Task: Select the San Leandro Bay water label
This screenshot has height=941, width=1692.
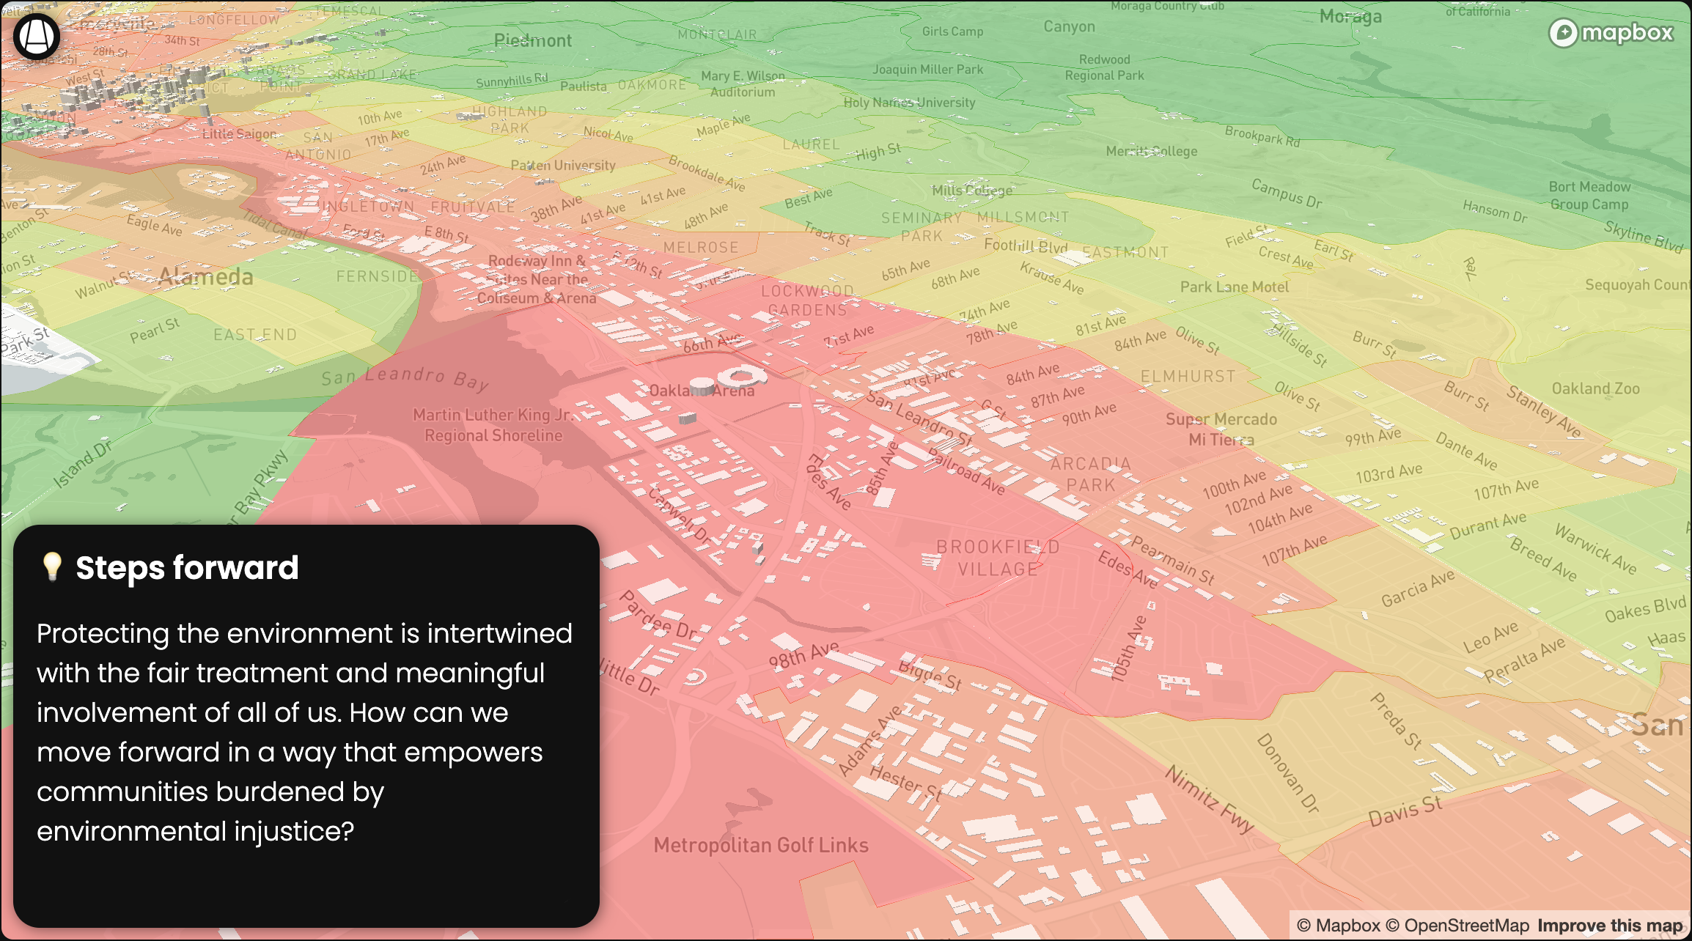Action: [x=405, y=377]
